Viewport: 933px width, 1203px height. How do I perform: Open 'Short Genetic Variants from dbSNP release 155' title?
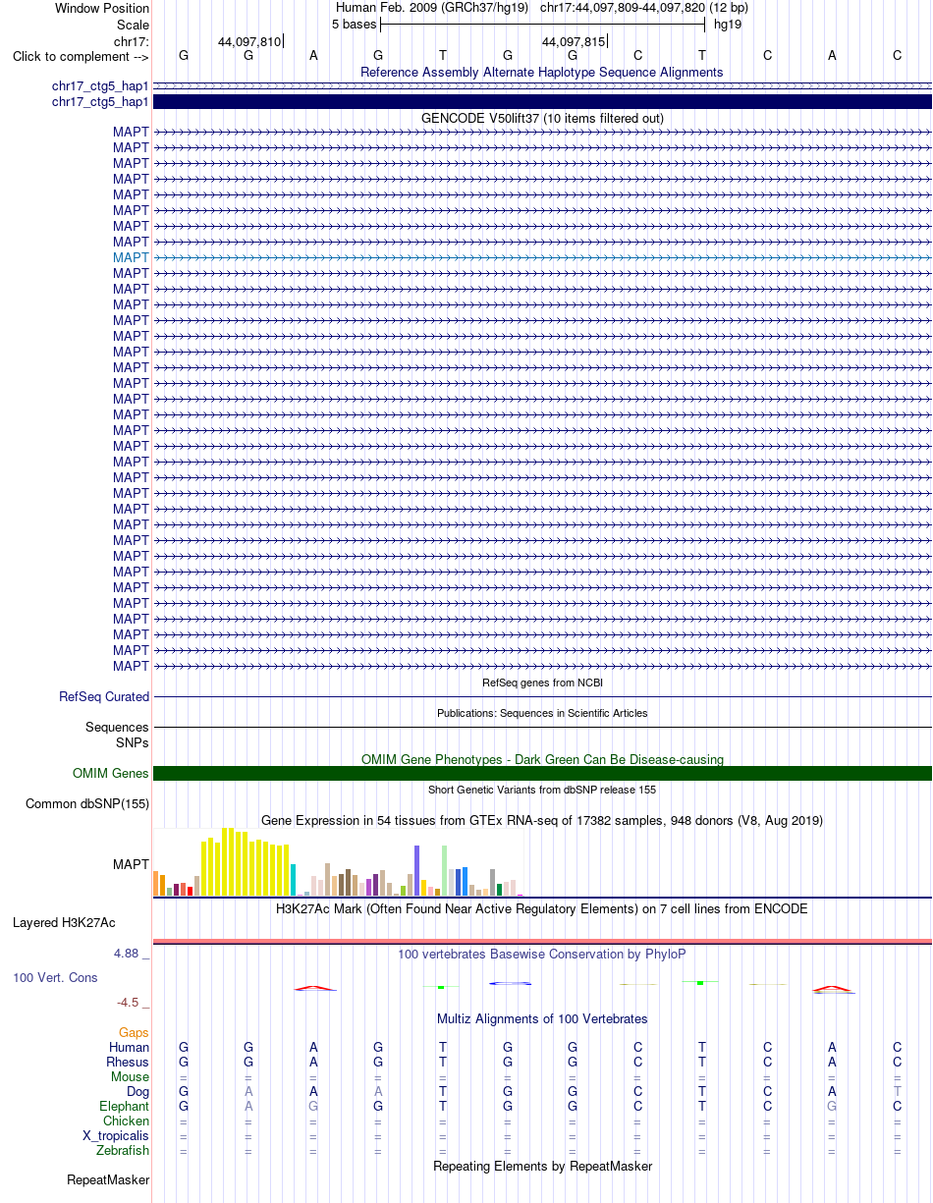[542, 790]
